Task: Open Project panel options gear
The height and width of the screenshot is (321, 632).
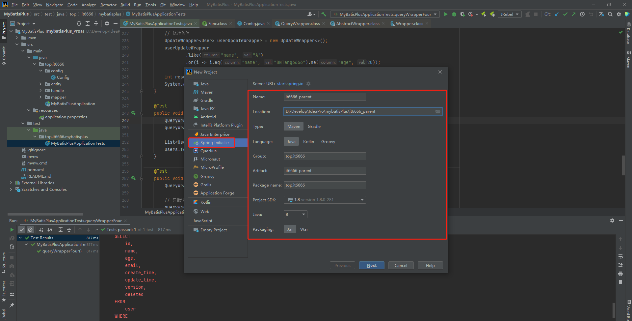Action: (x=107, y=23)
